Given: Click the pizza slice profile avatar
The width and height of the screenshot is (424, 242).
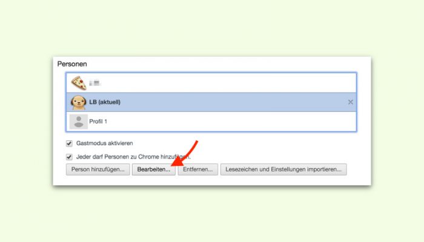Looking at the screenshot, I should 79,83.
